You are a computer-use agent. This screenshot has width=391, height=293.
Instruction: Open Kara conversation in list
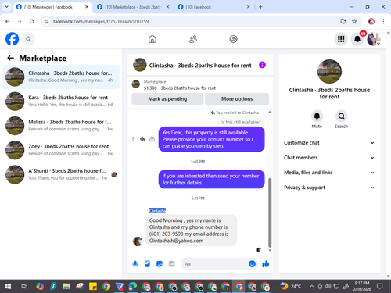point(61,102)
